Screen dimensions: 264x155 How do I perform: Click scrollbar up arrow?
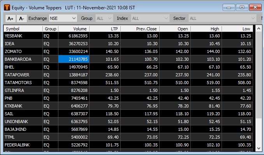click(x=259, y=29)
